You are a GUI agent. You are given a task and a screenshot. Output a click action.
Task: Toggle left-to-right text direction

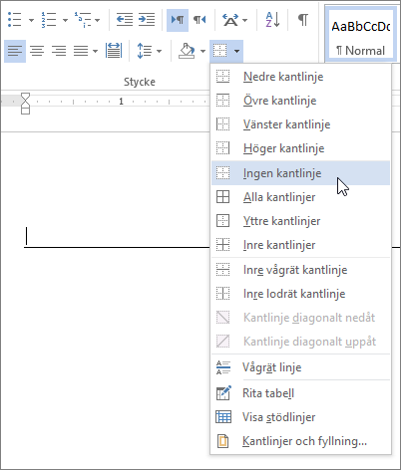pos(178,20)
